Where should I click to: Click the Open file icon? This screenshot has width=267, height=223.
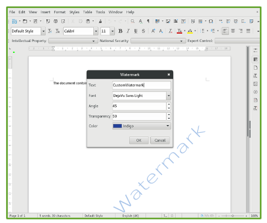point(25,21)
